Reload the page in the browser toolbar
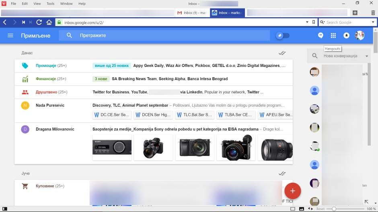 tap(39, 22)
